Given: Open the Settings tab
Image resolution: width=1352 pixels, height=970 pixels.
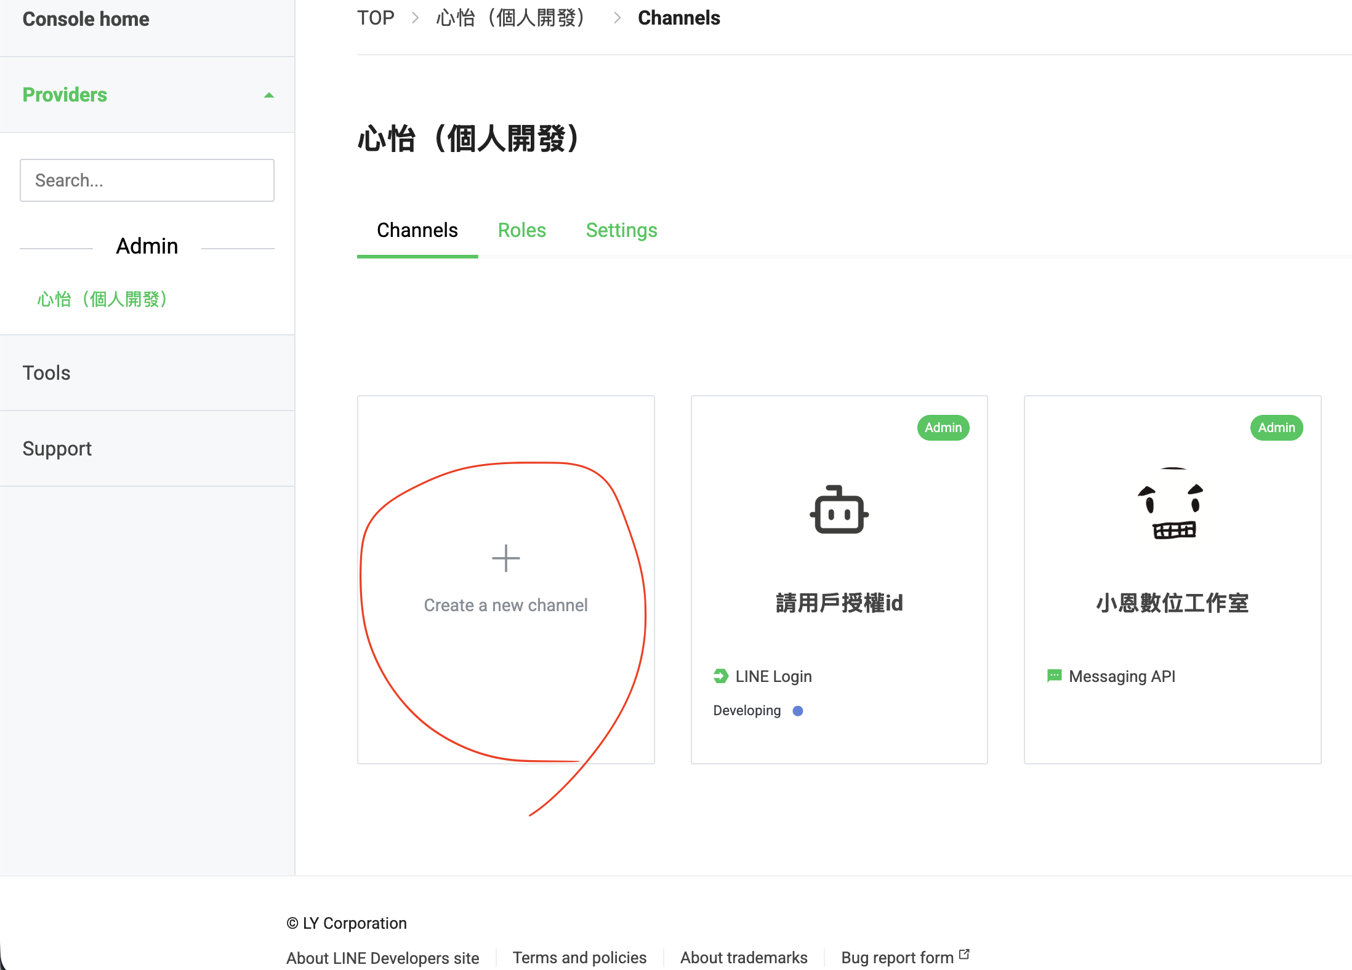Looking at the screenshot, I should pos(621,230).
